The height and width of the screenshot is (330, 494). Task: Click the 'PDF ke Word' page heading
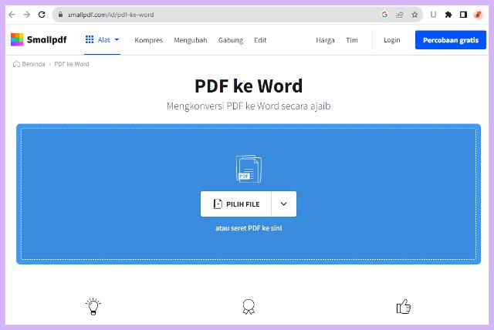tap(249, 86)
